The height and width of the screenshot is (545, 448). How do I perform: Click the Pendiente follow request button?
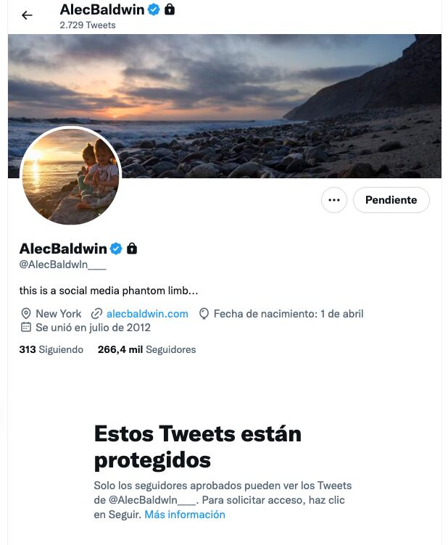pos(391,200)
